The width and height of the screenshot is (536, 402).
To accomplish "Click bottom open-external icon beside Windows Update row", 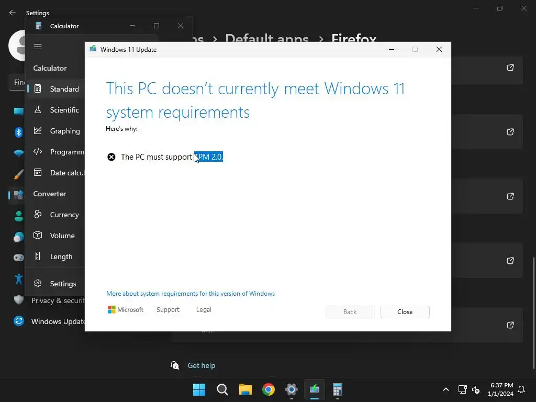I will pos(510,325).
